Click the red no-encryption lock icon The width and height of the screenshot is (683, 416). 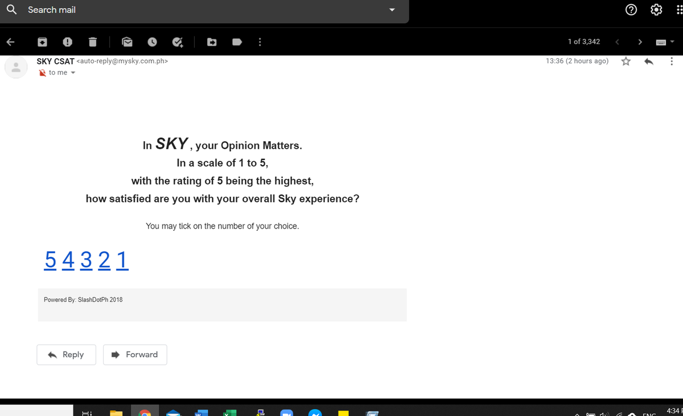point(42,72)
